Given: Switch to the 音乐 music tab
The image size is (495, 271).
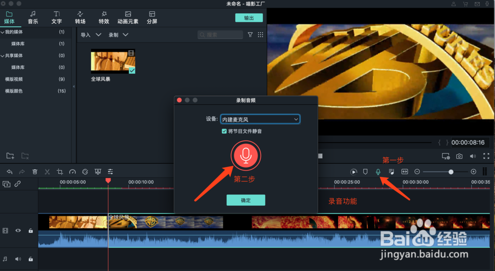Looking at the screenshot, I should click(x=33, y=18).
